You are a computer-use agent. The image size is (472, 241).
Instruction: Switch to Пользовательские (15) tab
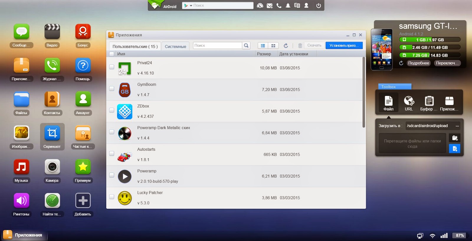pyautogui.click(x=135, y=46)
